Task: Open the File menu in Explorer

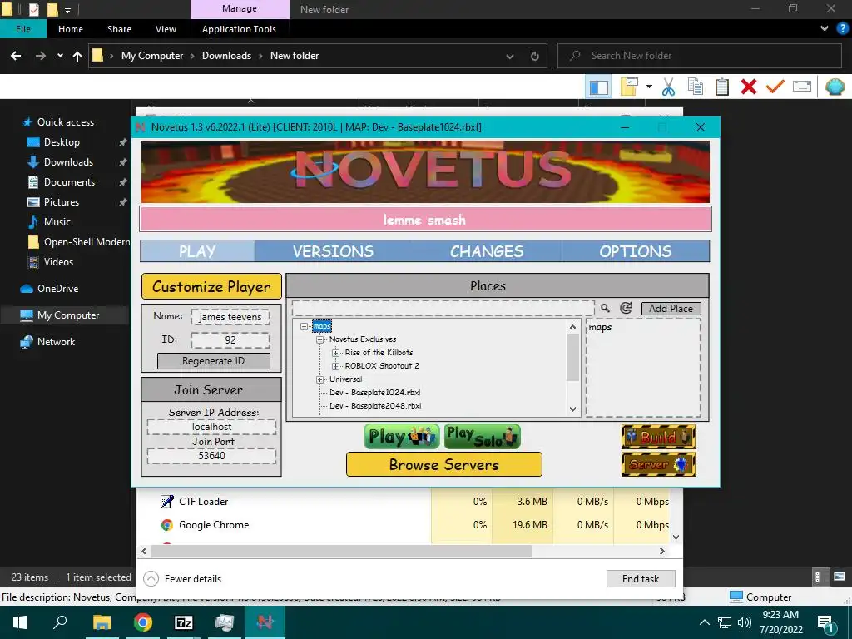Action: pos(22,29)
